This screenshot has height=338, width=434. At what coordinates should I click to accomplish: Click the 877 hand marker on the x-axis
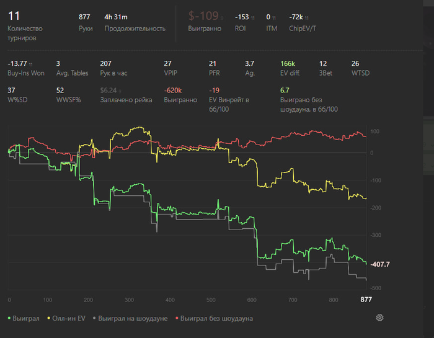(x=367, y=300)
